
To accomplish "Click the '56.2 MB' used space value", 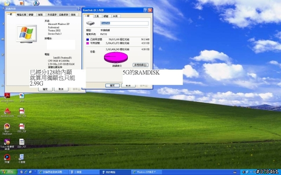I will coord(145,39).
